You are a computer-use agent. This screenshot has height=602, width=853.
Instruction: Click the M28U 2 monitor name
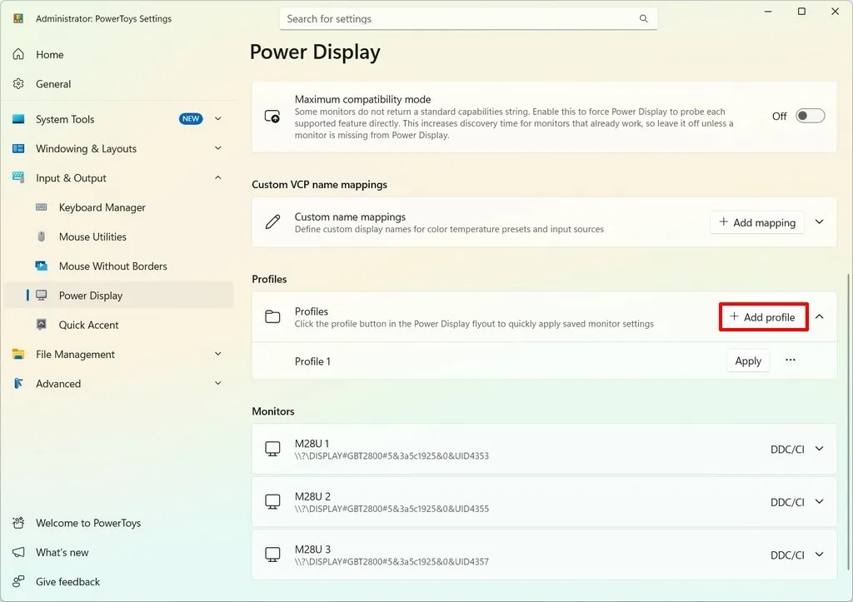[x=312, y=496]
